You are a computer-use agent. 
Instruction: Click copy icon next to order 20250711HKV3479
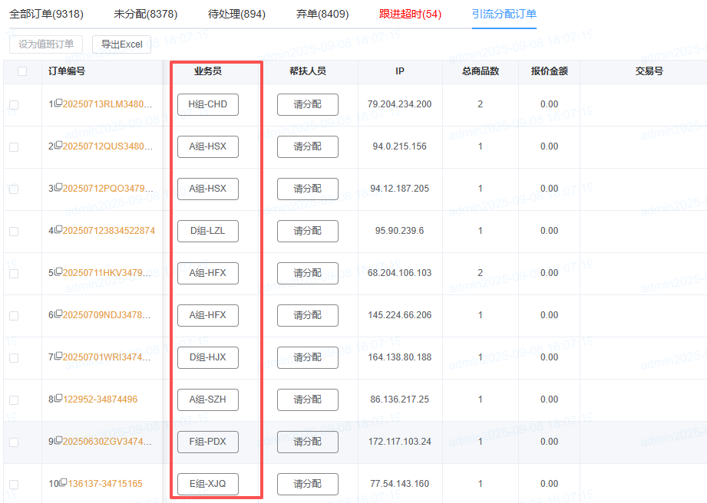click(x=58, y=273)
